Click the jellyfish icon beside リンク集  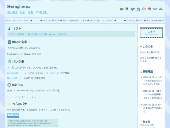[x=9, y=61]
